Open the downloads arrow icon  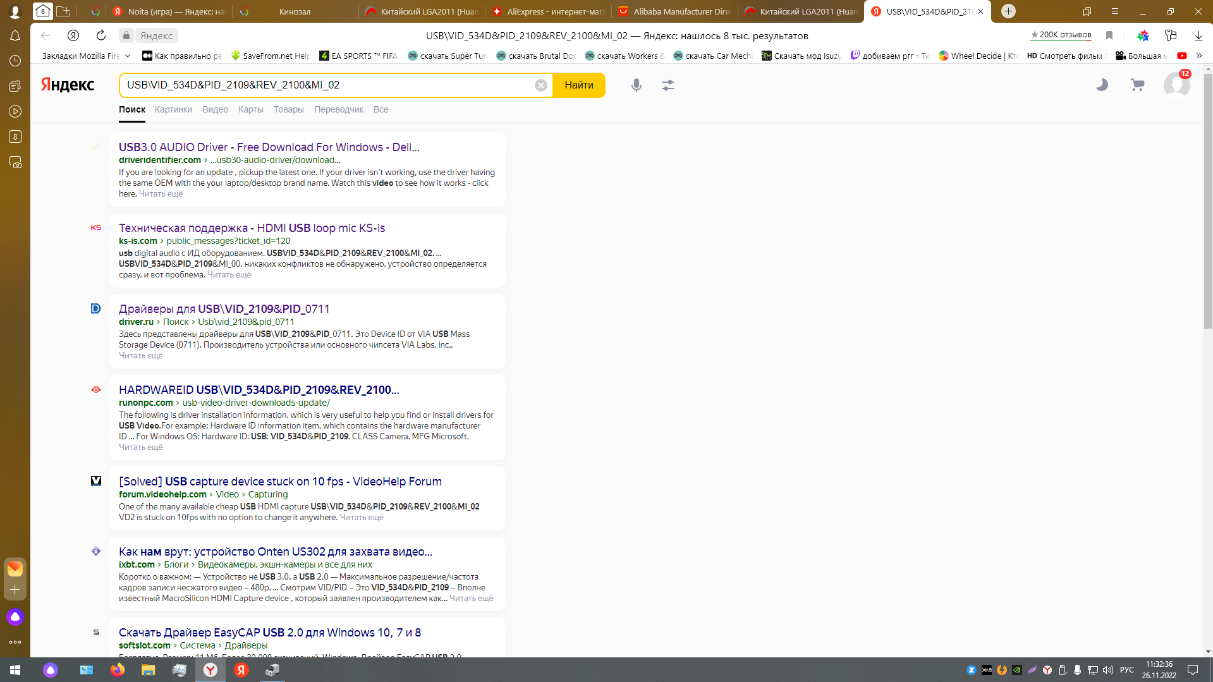(1198, 35)
